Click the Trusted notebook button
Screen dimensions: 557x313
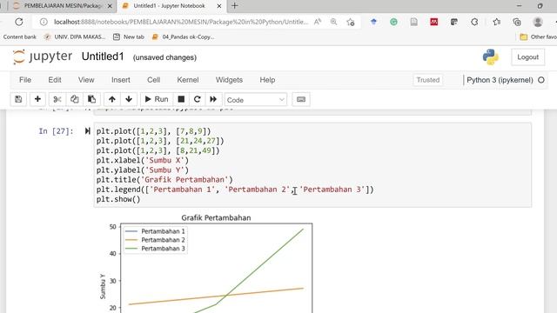pos(428,80)
